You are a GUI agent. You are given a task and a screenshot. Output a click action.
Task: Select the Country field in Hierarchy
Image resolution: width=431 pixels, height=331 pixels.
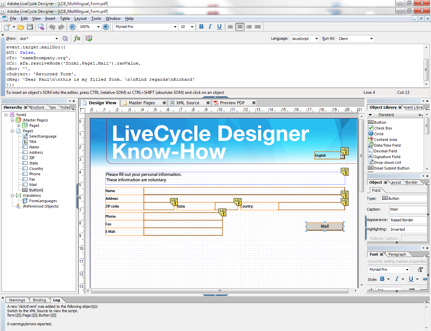click(36, 169)
